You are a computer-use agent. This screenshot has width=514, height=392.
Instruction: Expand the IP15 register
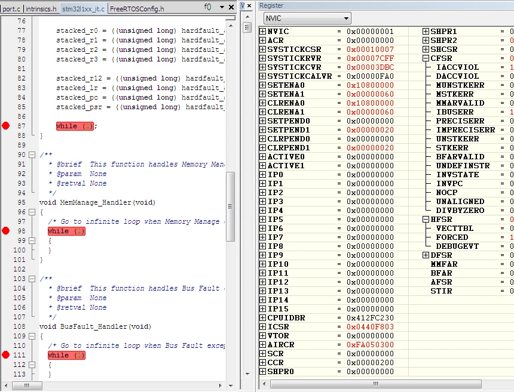[x=262, y=308]
